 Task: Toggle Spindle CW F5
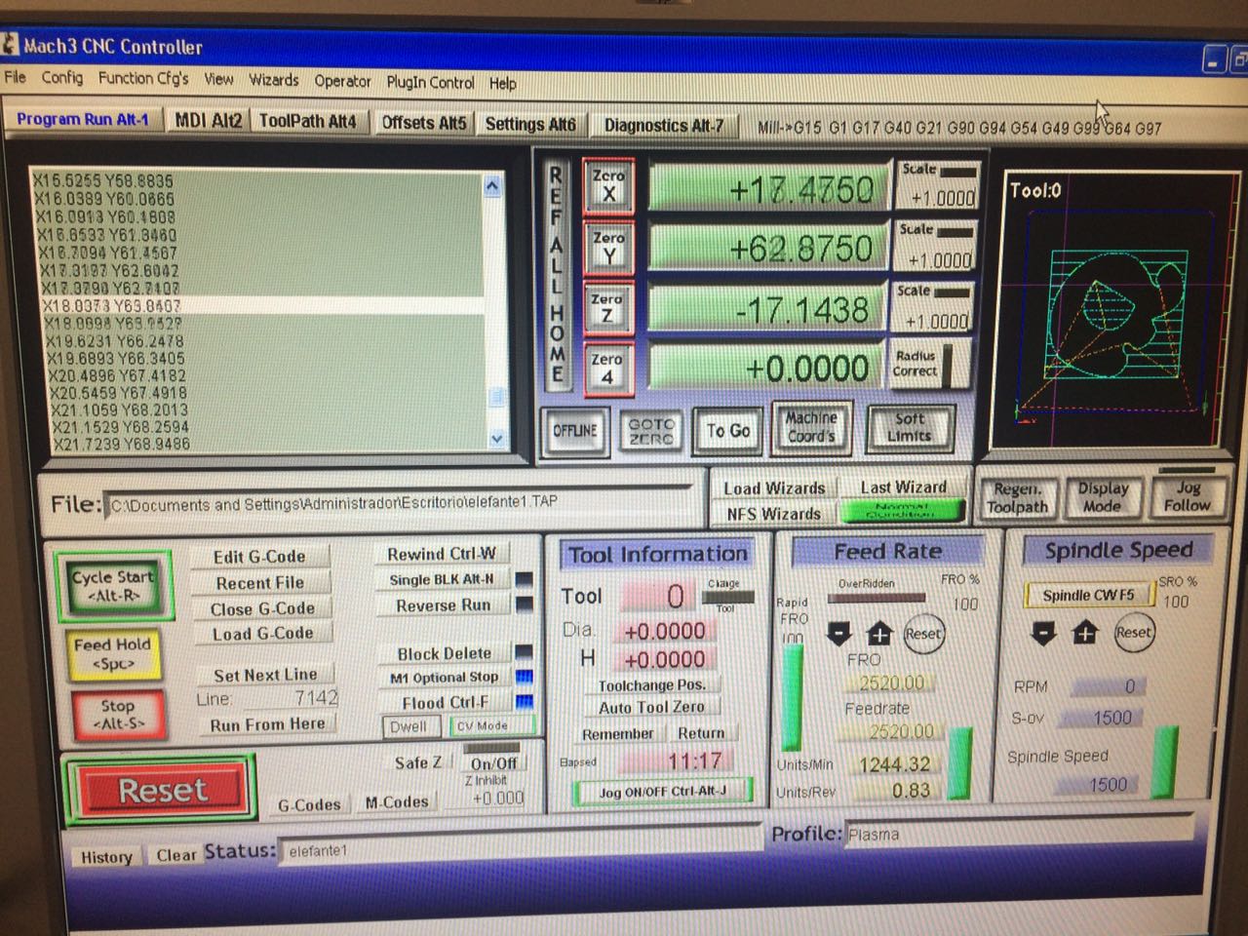pyautogui.click(x=1088, y=595)
